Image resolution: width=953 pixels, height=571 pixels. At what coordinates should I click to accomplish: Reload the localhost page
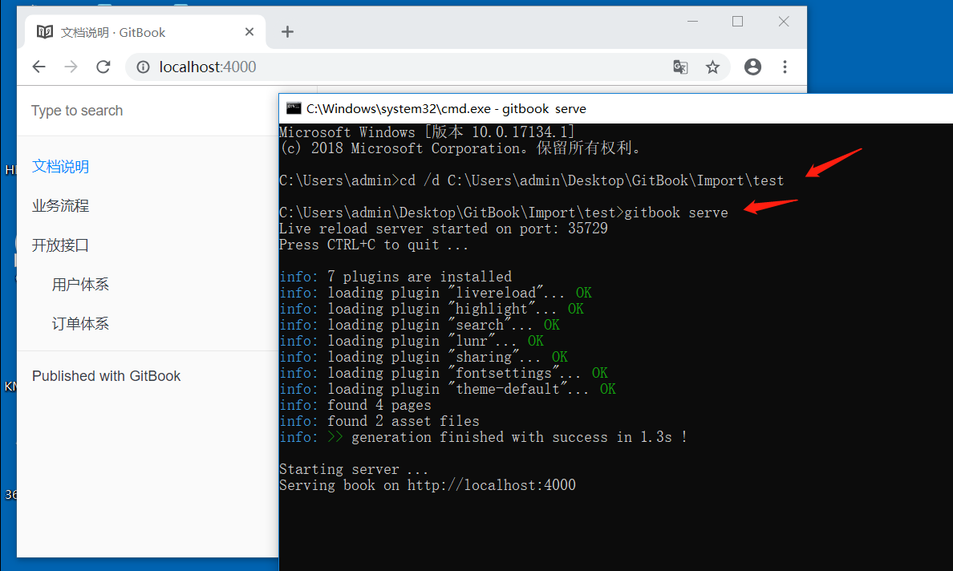(x=103, y=67)
